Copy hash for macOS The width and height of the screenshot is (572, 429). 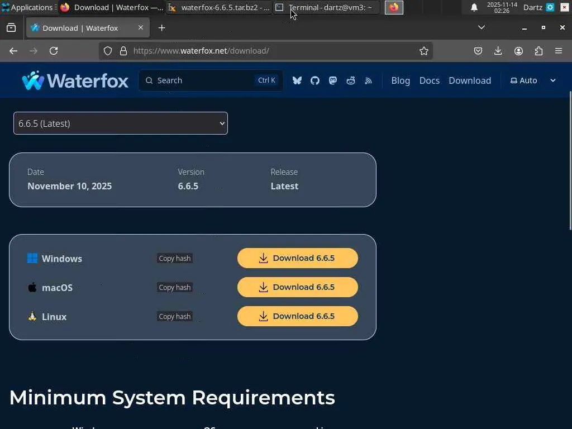175,288
